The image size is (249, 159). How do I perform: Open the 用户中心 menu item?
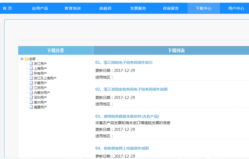point(236,8)
